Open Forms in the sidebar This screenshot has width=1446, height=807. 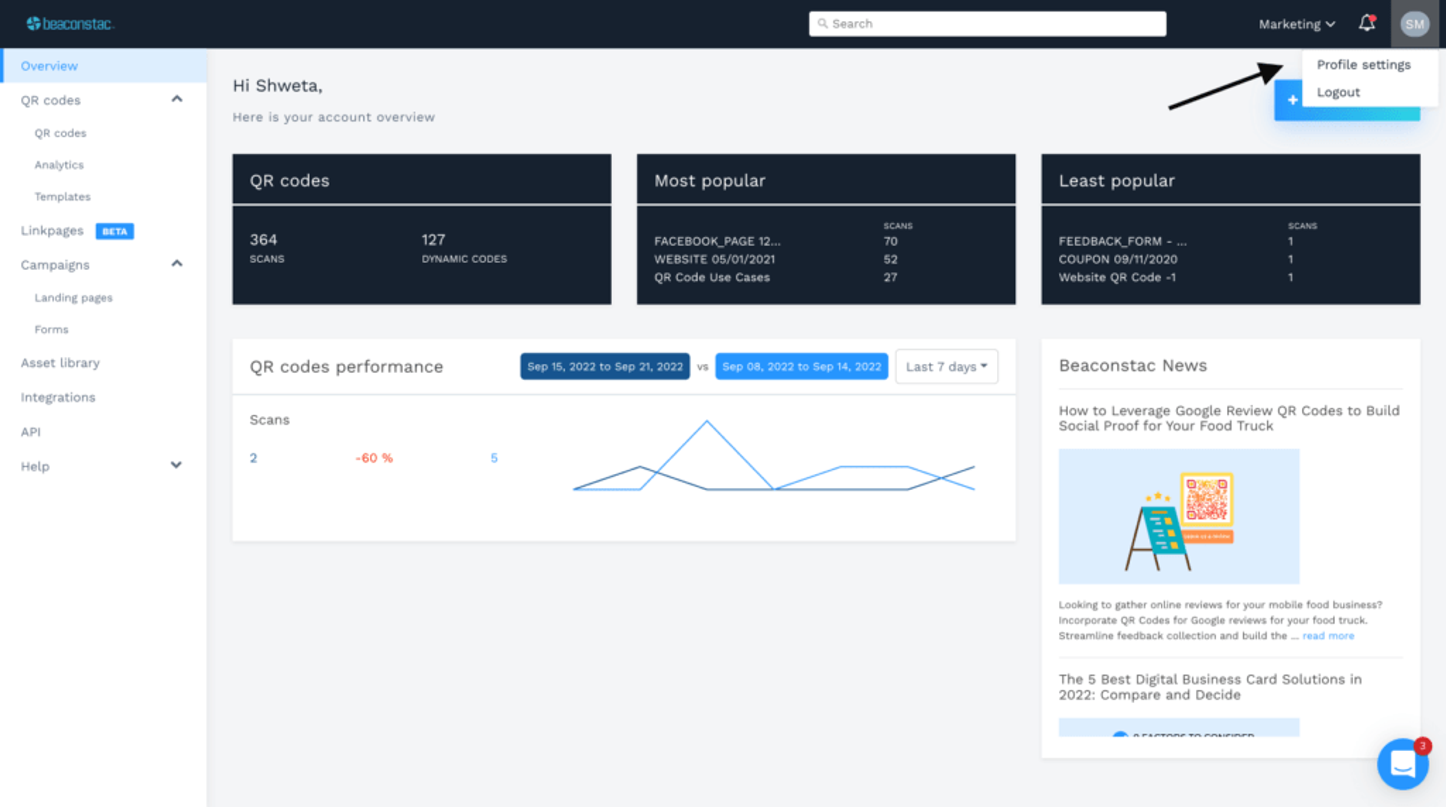[x=51, y=329]
